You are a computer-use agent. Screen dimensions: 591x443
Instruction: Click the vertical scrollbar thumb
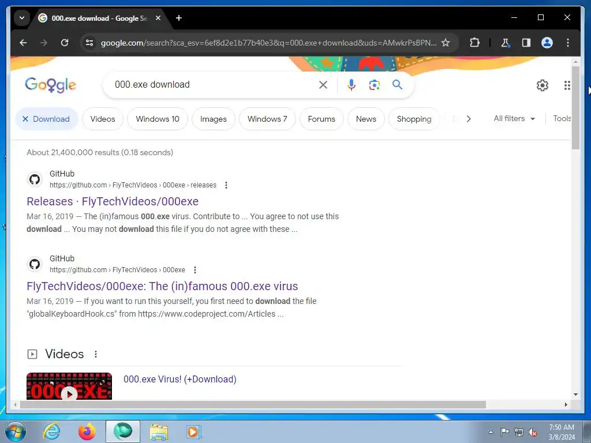pyautogui.click(x=575, y=107)
